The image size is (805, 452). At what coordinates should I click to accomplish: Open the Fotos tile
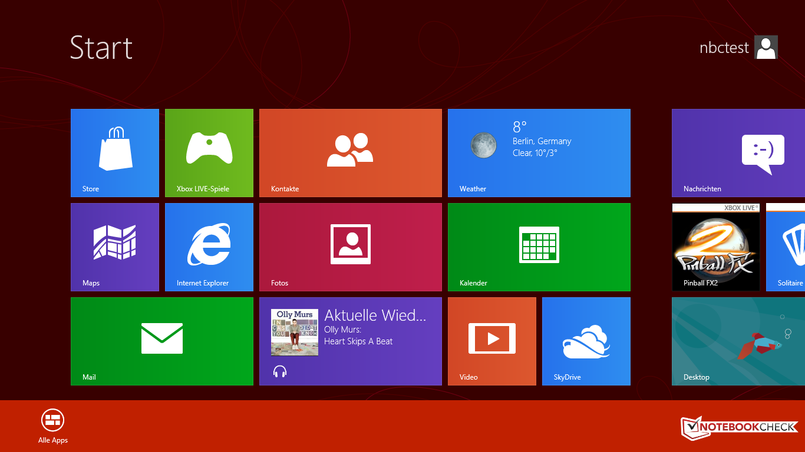coord(351,247)
